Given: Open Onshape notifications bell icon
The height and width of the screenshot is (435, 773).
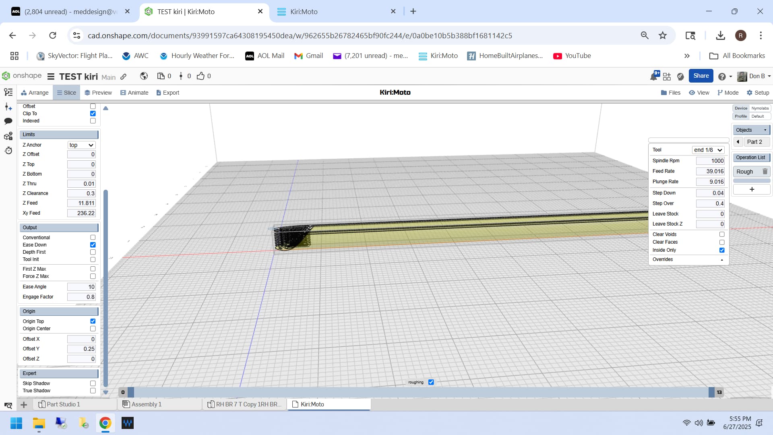Looking at the screenshot, I should click(653, 76).
